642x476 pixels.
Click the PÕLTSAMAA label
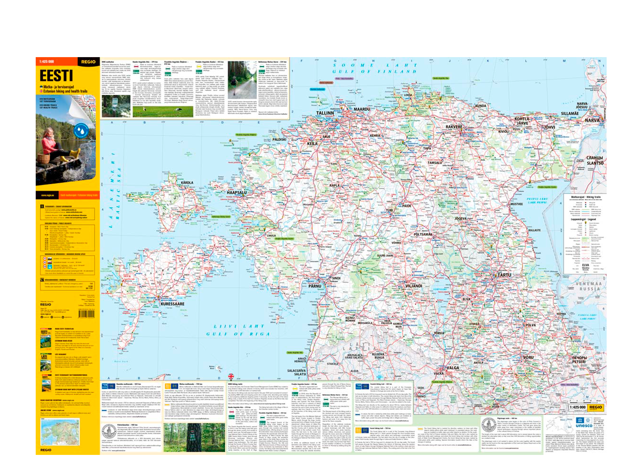(423, 234)
